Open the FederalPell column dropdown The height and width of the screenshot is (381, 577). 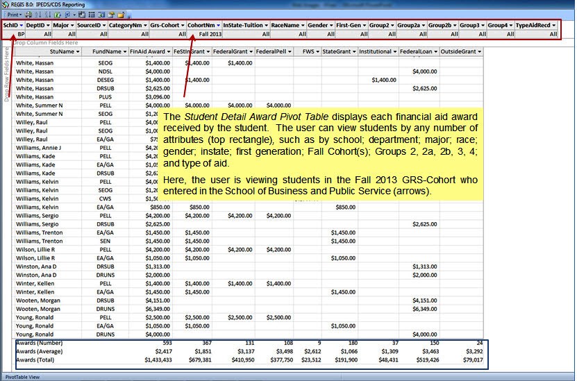tap(290, 51)
